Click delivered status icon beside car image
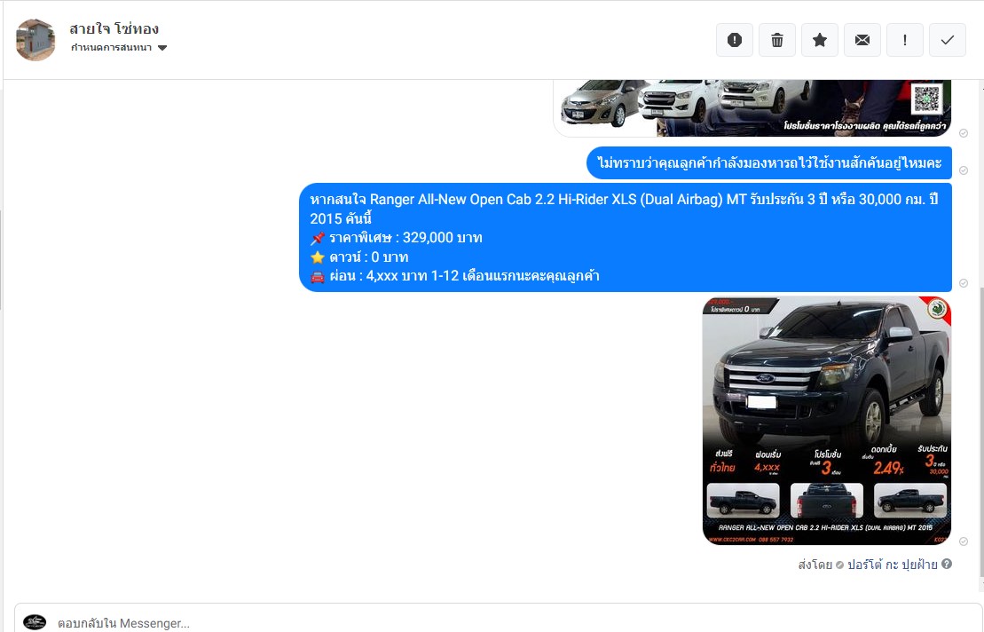Screen dimensions: 984x632 (964, 541)
